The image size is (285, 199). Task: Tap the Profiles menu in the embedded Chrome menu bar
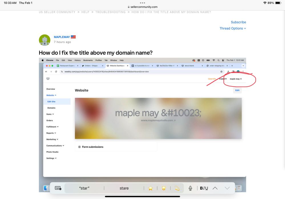tap(98, 60)
